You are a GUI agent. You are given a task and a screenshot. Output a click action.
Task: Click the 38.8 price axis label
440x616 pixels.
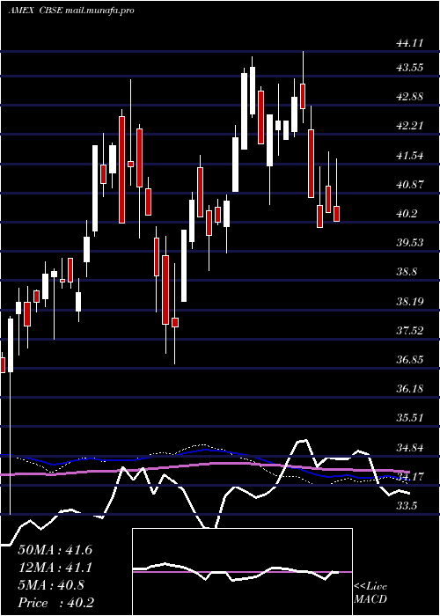click(x=407, y=272)
